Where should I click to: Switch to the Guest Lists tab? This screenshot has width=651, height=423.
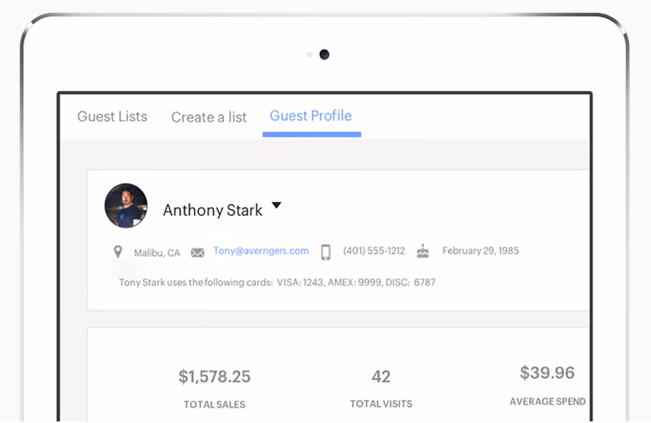pos(112,117)
